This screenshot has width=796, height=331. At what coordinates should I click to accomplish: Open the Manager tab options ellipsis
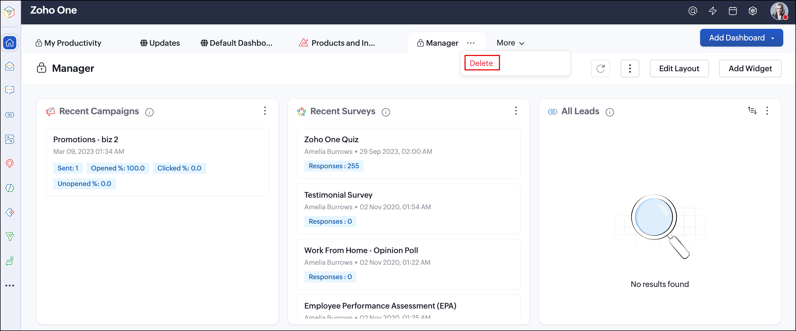471,43
